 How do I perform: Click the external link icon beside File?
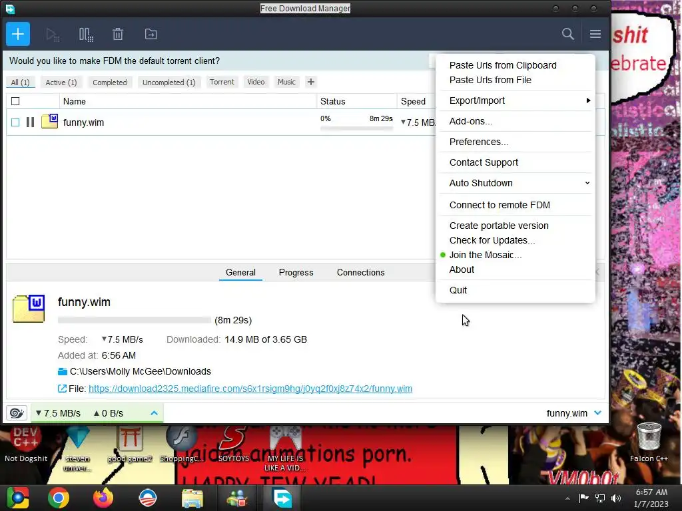62,389
